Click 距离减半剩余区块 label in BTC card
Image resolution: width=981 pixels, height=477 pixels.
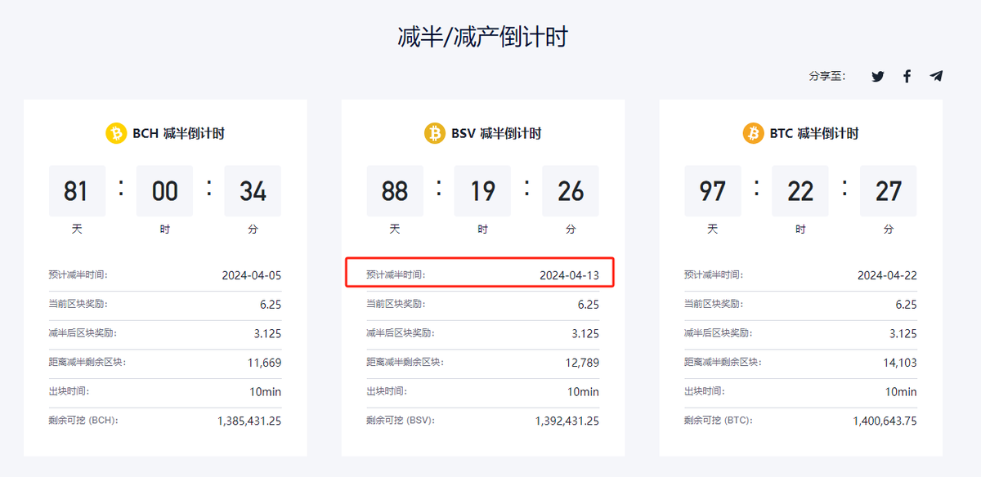pos(723,363)
